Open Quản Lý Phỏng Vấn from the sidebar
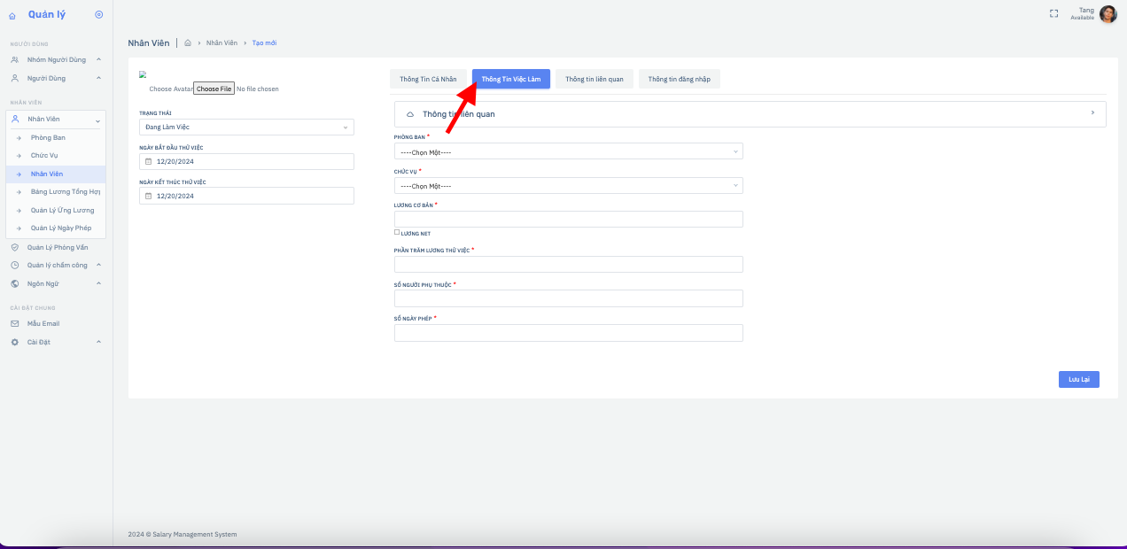Image resolution: width=1127 pixels, height=549 pixels. 57,247
